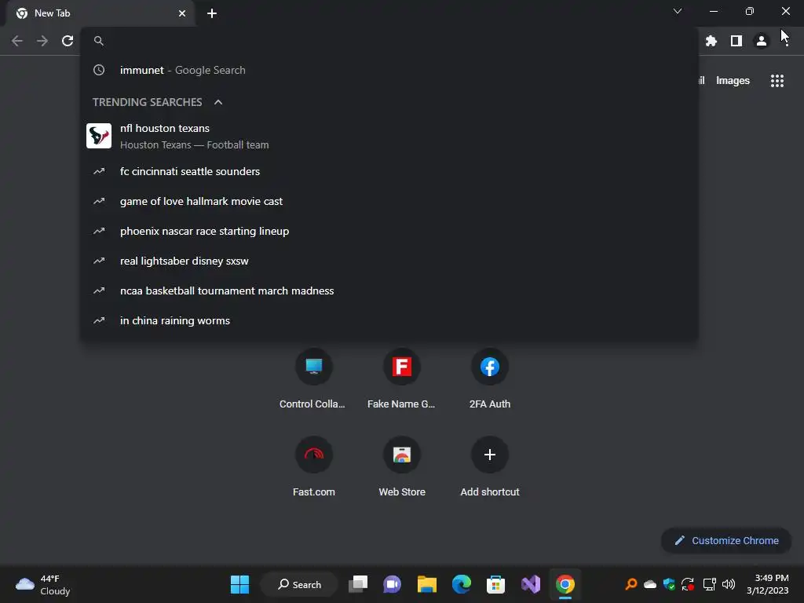Open the volume speaker tray icon
Screen dimensions: 804x603
click(729, 584)
